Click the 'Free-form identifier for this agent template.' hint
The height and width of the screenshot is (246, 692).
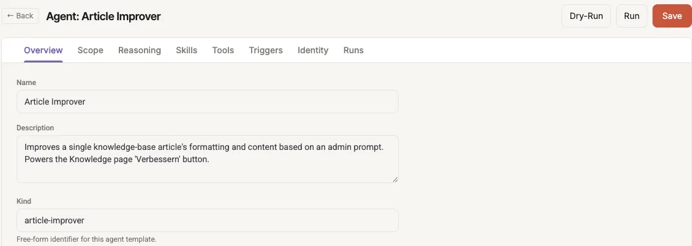click(86, 239)
